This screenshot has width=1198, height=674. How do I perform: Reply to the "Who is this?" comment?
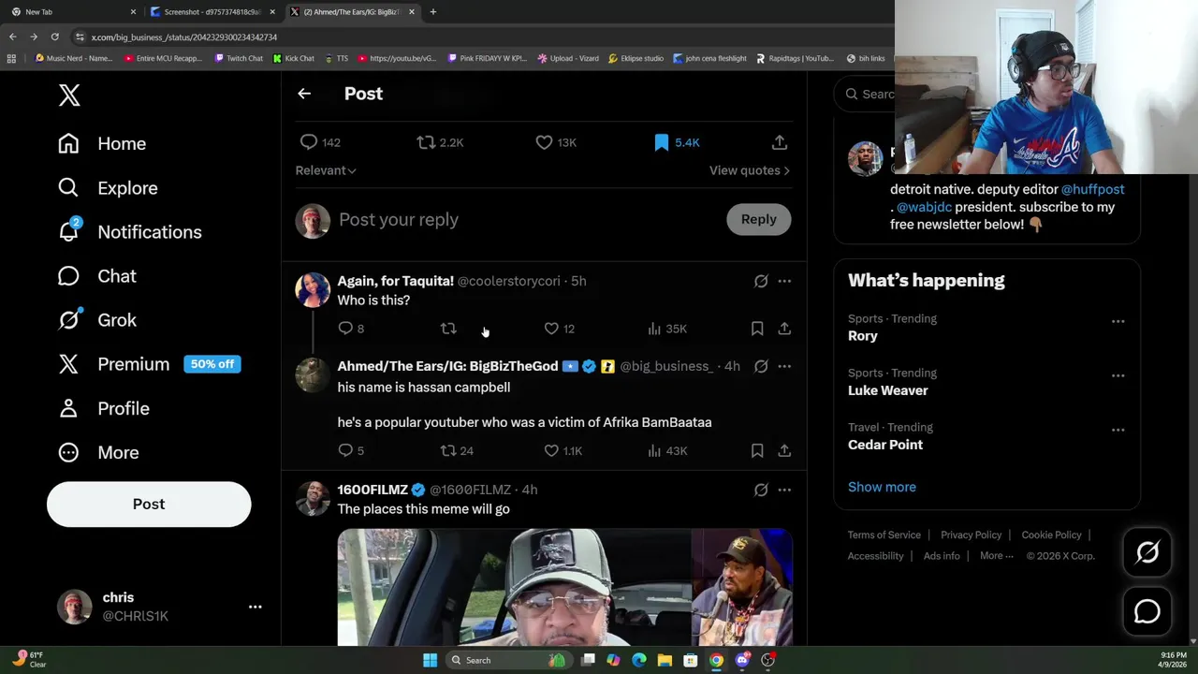[345, 329]
